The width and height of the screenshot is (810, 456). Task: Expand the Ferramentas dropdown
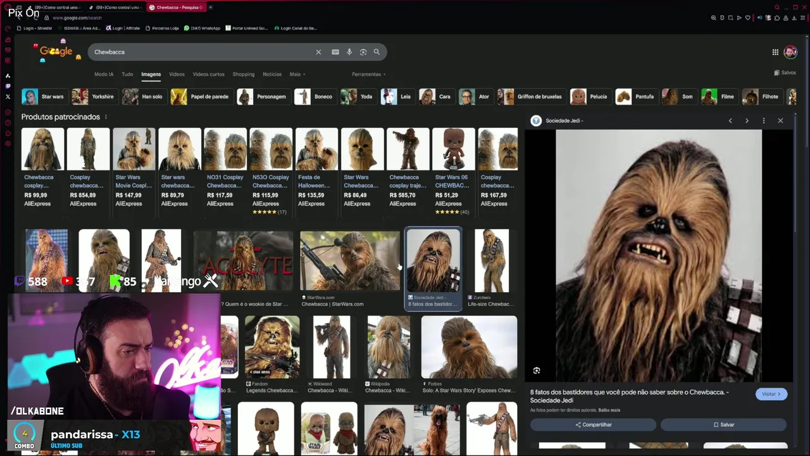click(369, 74)
